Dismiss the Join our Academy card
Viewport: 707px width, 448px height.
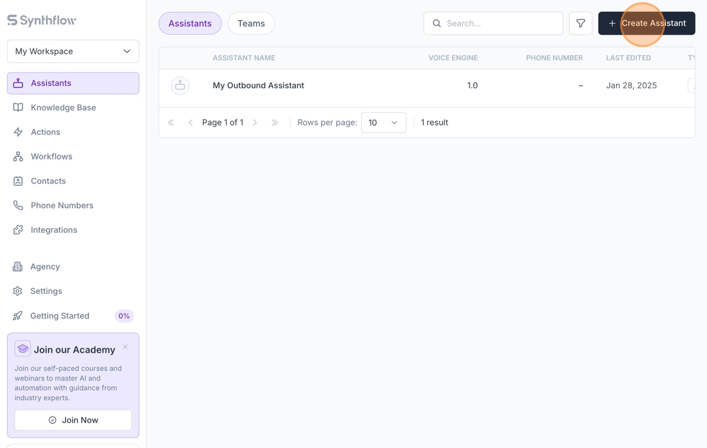click(x=126, y=346)
